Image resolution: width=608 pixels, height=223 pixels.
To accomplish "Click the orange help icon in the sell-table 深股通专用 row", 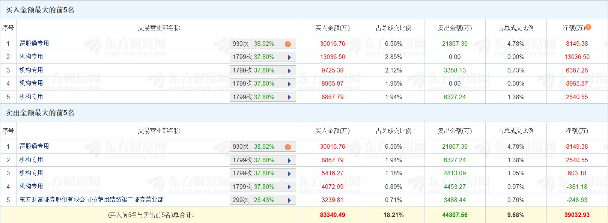I will coord(288,147).
